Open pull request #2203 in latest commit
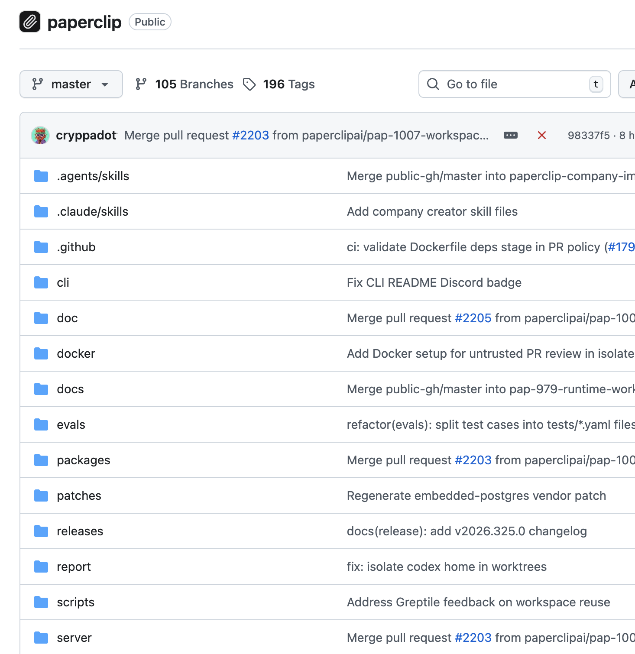 tap(250, 135)
